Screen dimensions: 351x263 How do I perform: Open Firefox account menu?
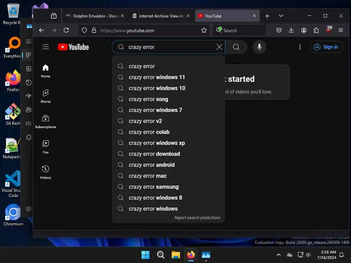[x=304, y=30]
